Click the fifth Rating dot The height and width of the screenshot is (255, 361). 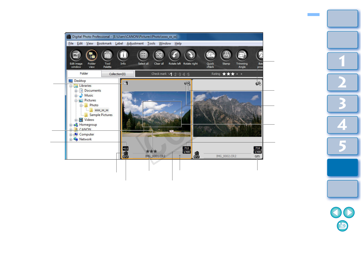(x=241, y=74)
